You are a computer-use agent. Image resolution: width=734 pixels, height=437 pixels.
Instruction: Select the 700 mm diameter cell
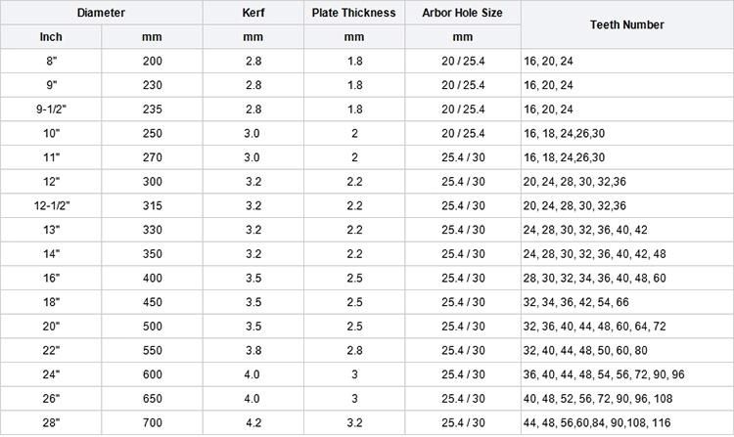click(x=152, y=422)
